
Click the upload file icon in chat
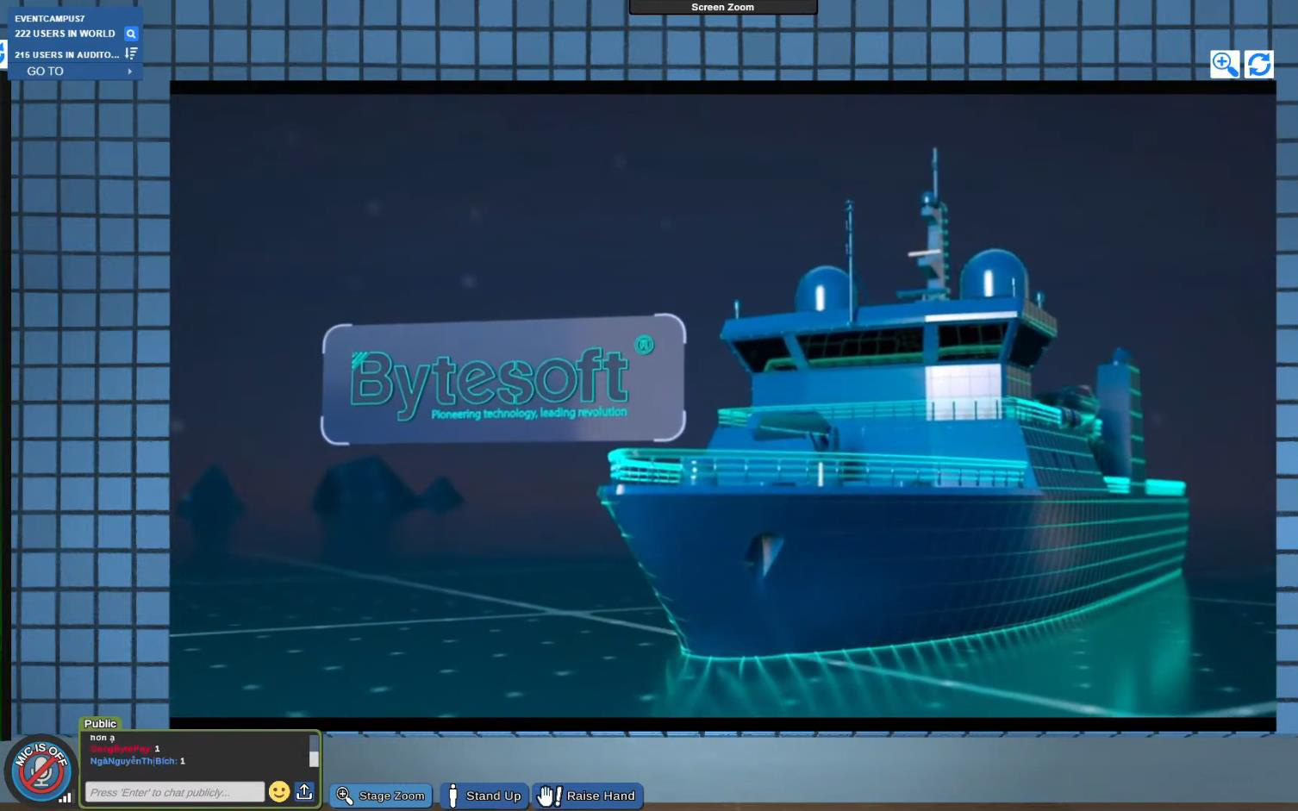pyautogui.click(x=304, y=791)
